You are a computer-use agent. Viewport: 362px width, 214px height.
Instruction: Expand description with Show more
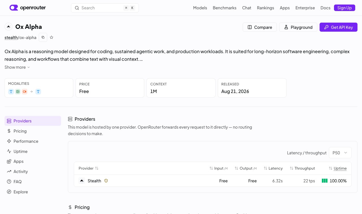click(17, 67)
